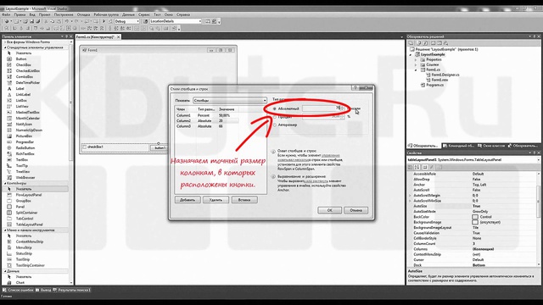Screen dimensions: 543x305
Task: Click button1 on the Form1 designer
Action: click(159, 147)
